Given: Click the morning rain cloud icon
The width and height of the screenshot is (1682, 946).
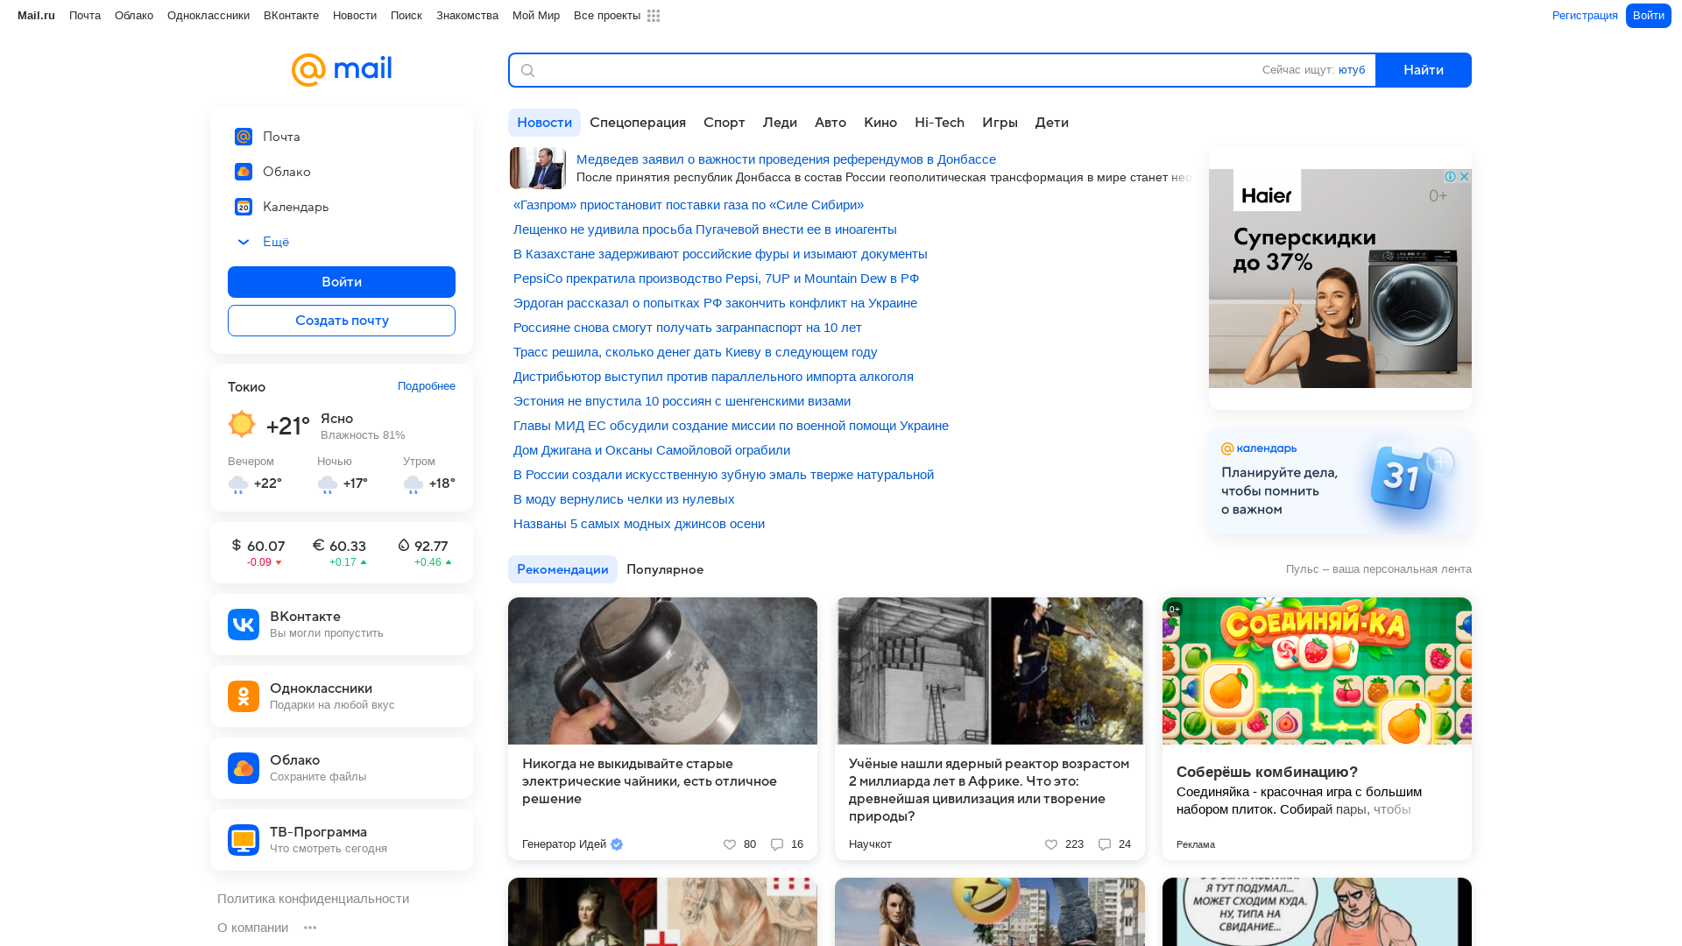Looking at the screenshot, I should point(413,484).
